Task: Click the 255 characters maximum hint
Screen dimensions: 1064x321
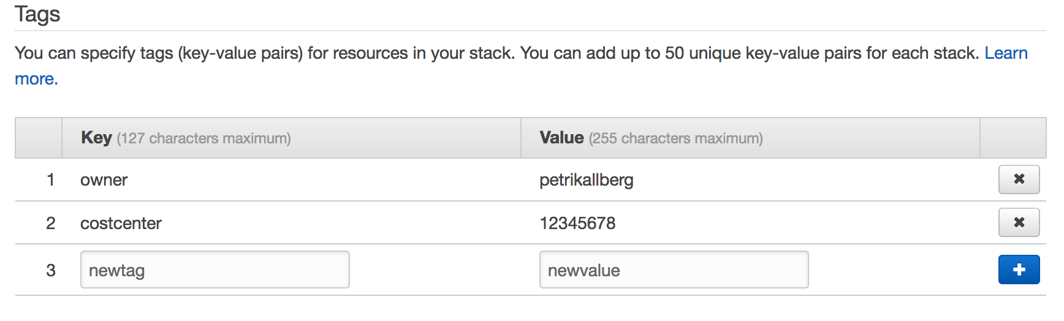Action: 675,138
